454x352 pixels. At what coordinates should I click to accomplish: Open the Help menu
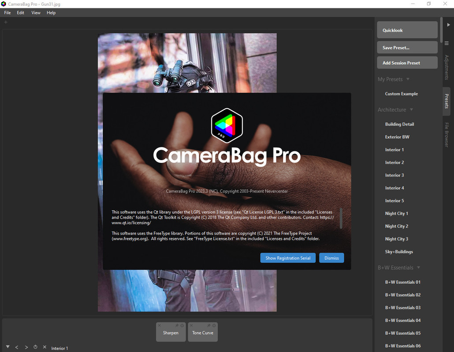(x=51, y=13)
